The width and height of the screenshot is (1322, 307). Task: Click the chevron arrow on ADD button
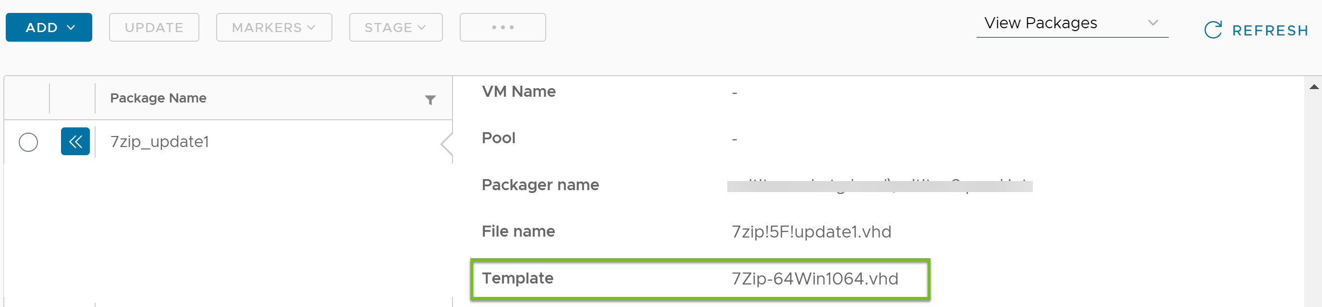71,27
